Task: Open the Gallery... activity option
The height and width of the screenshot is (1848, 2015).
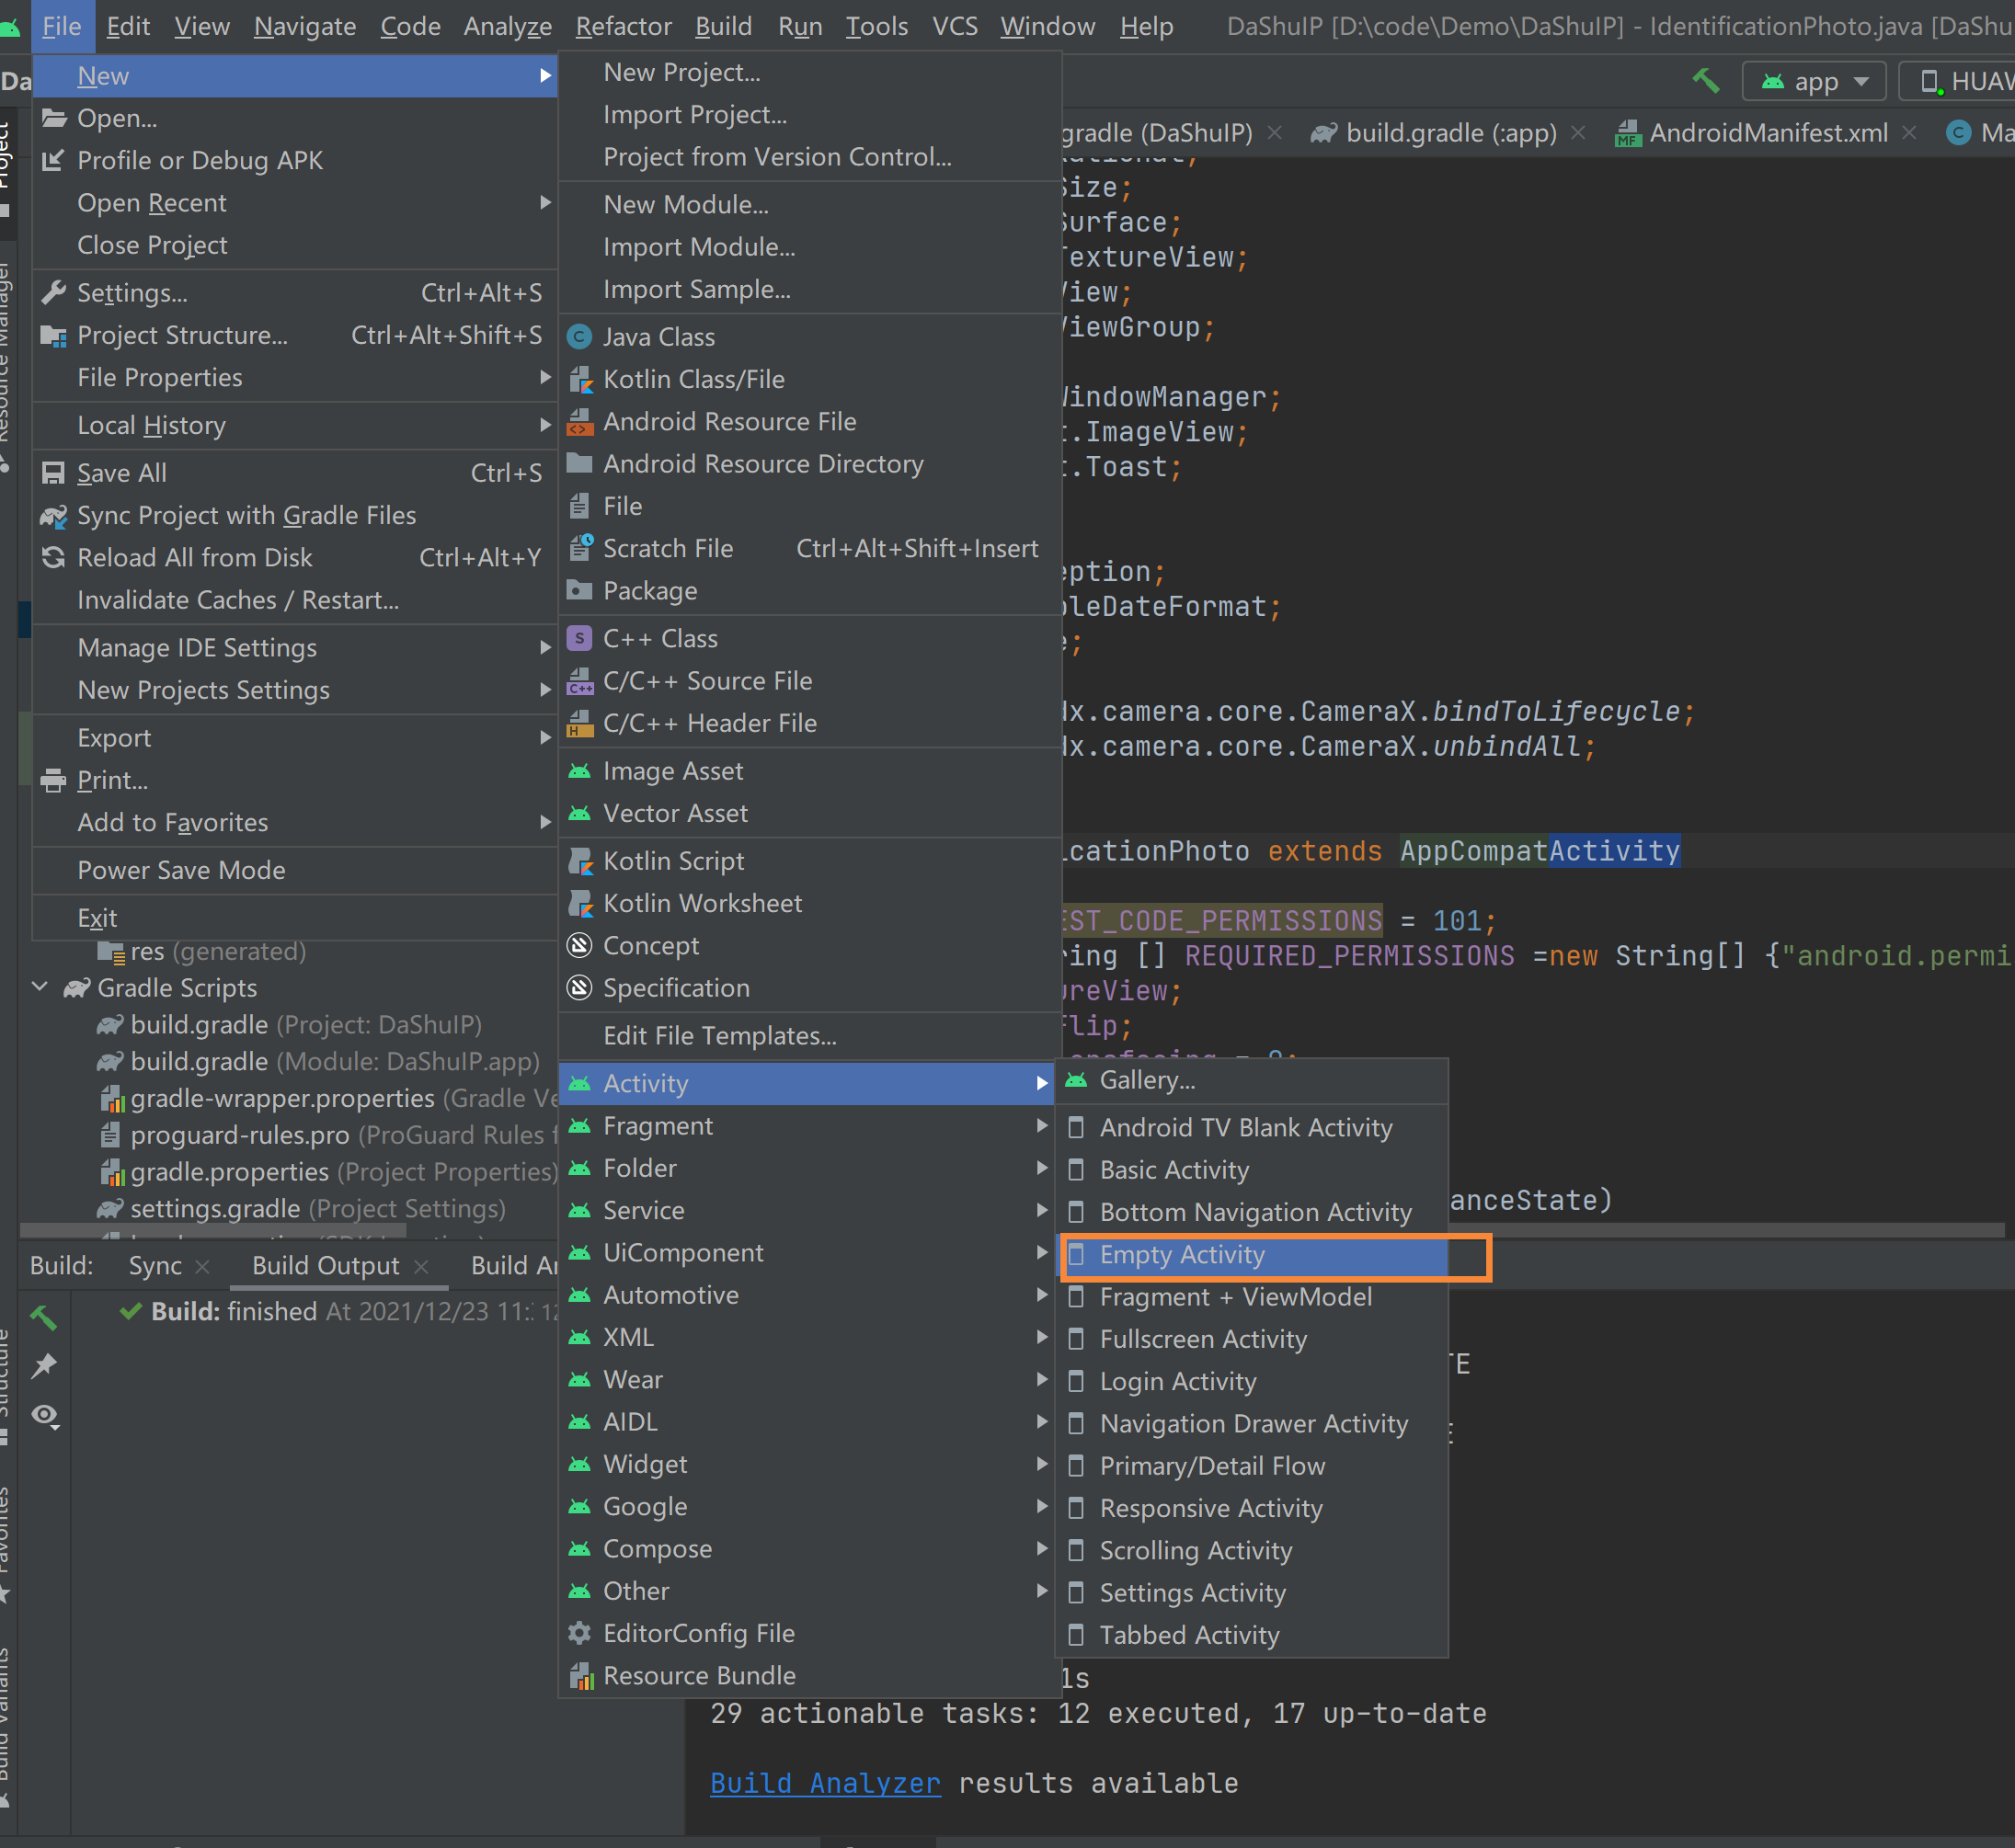Action: tap(1147, 1080)
